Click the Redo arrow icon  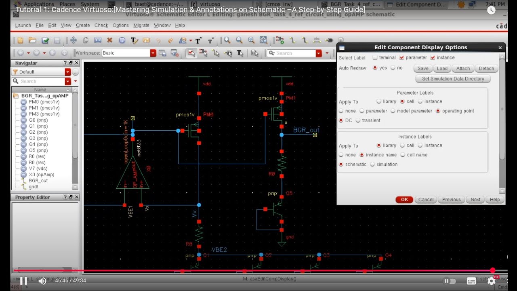pos(170,40)
